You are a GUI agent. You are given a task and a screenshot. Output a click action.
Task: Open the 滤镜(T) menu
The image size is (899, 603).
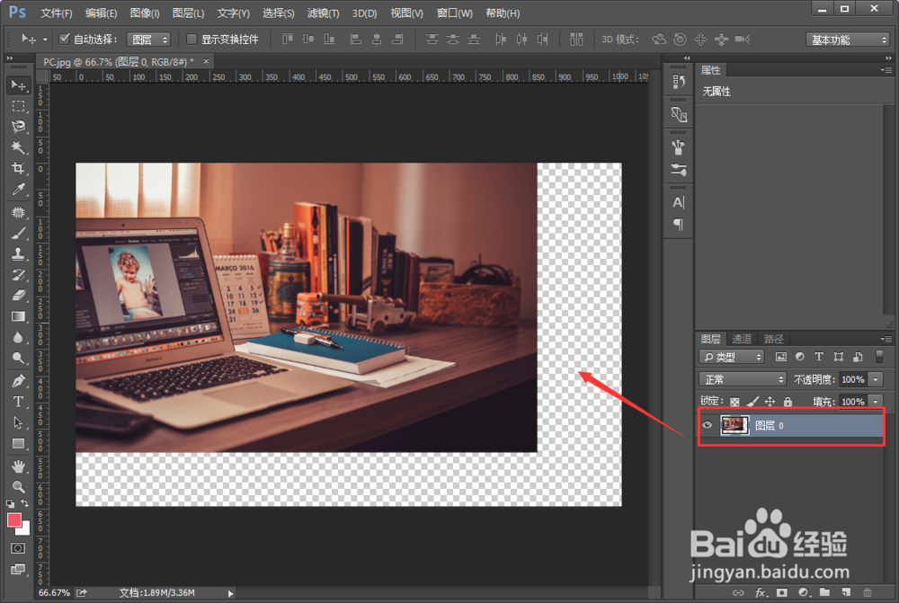pos(324,13)
